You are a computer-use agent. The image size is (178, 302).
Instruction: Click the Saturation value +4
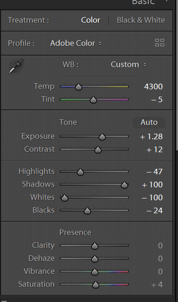[x=157, y=284]
